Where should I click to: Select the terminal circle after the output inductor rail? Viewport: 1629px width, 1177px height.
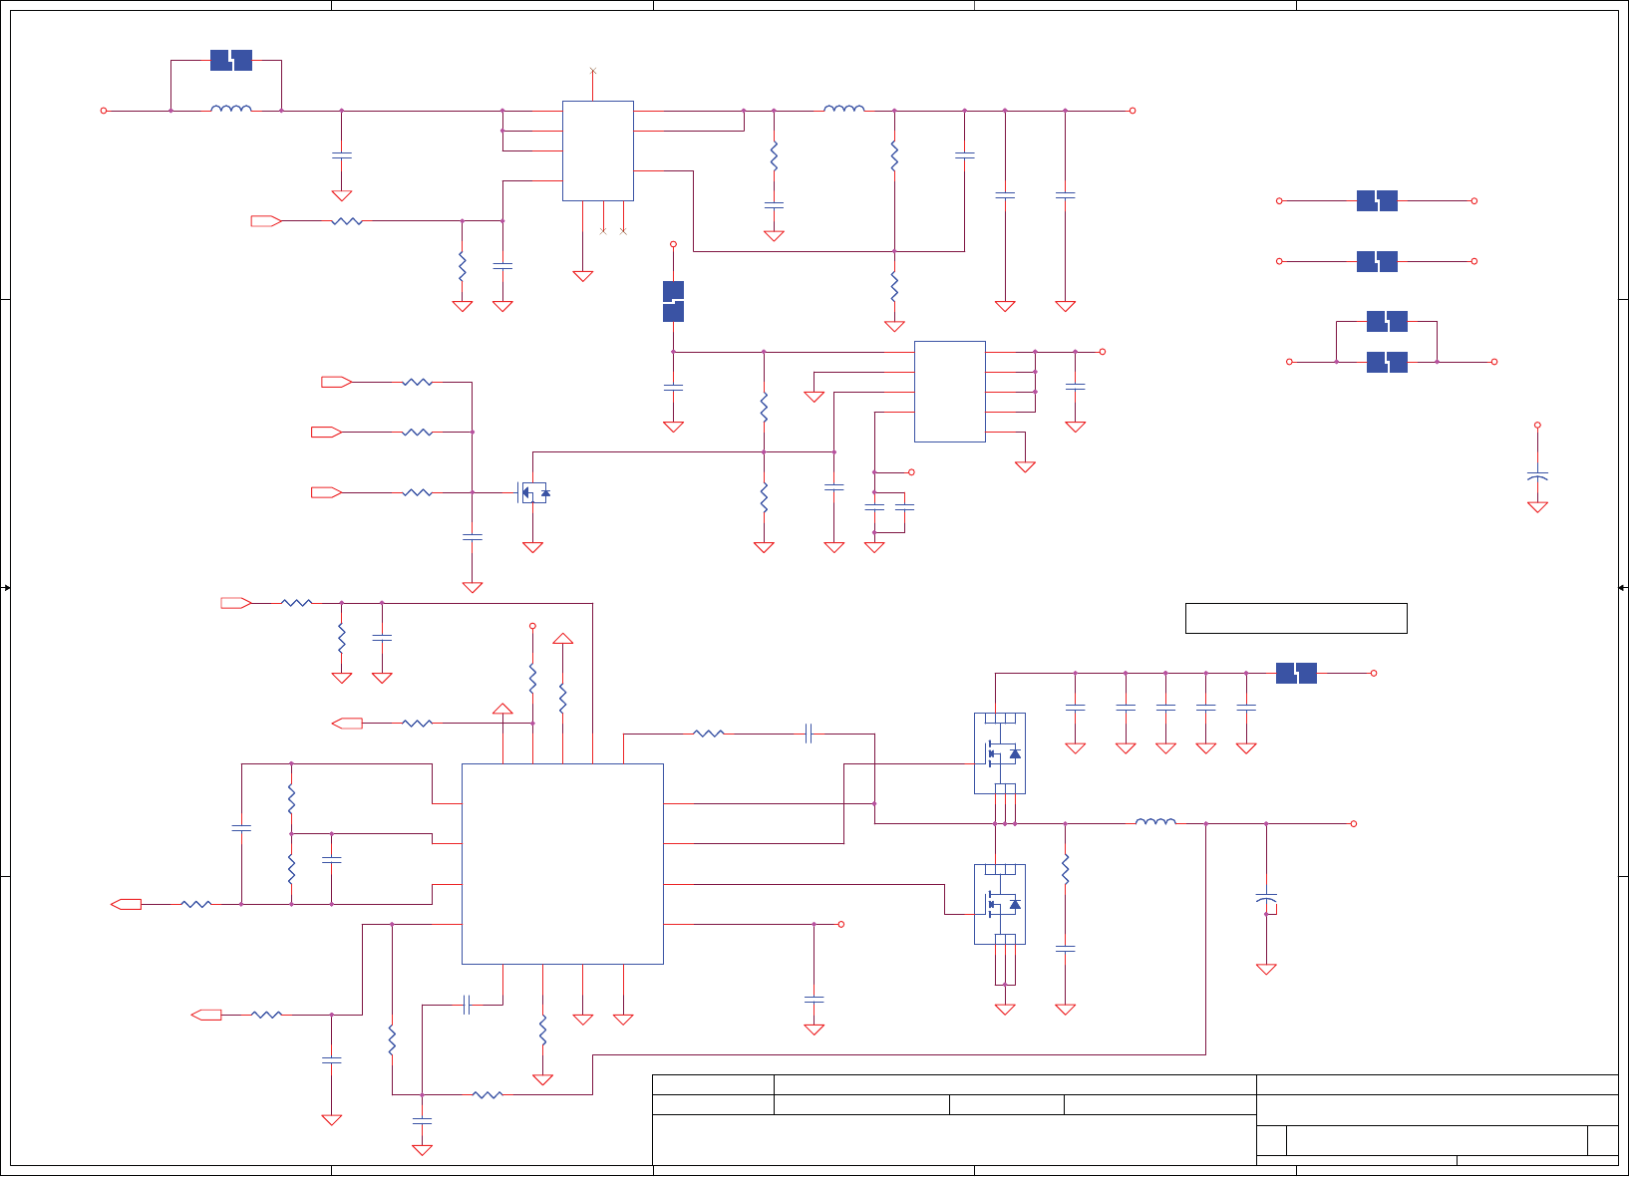1354,824
